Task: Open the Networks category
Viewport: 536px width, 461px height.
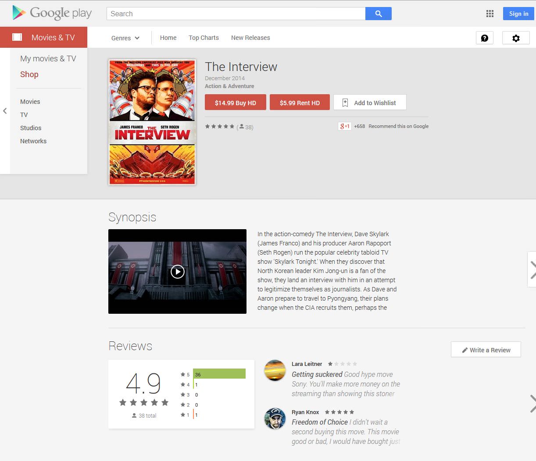Action: pos(33,141)
